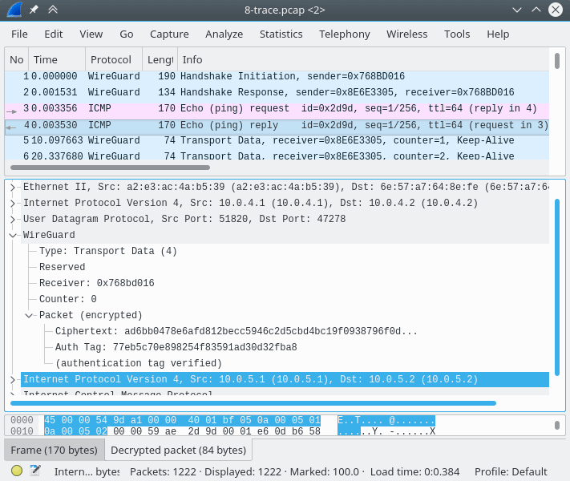Select the ICMP Echo ping request packet
The height and width of the screenshot is (481, 570).
[241, 108]
